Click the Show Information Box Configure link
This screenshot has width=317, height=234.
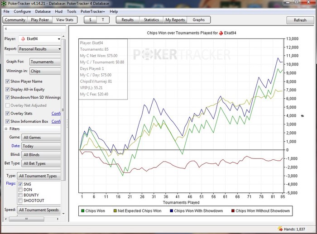coord(56,121)
